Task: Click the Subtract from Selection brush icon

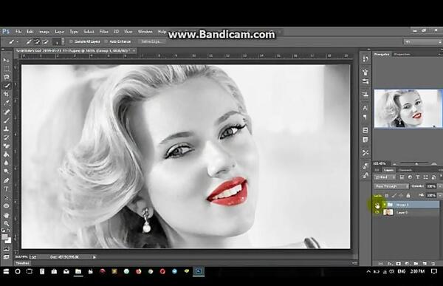Action: click(45, 41)
